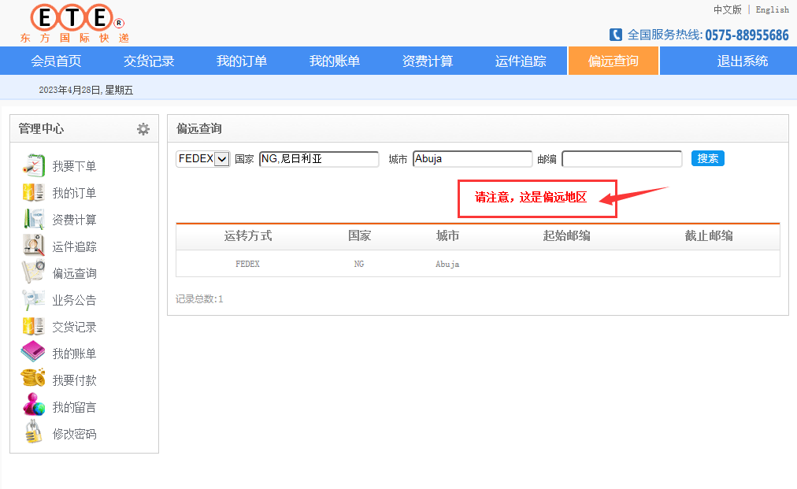The image size is (797, 489).
Task: Select the highlighted 偏远查询 navigation tab
Action: click(614, 61)
